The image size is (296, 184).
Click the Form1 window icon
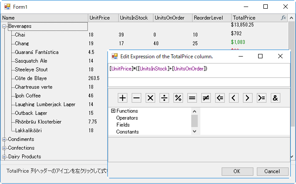pos(7,7)
